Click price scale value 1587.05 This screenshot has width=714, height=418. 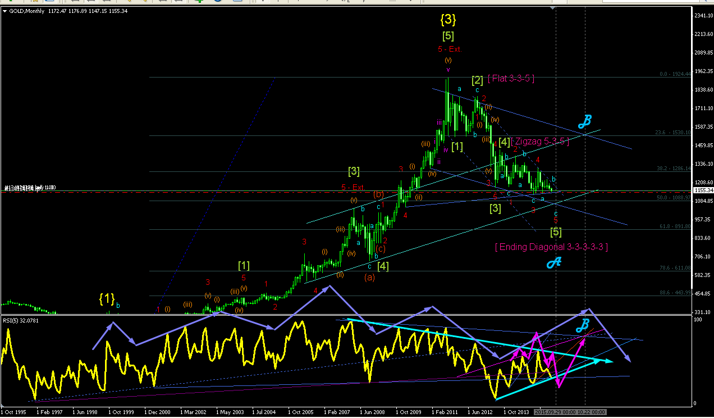[703, 127]
